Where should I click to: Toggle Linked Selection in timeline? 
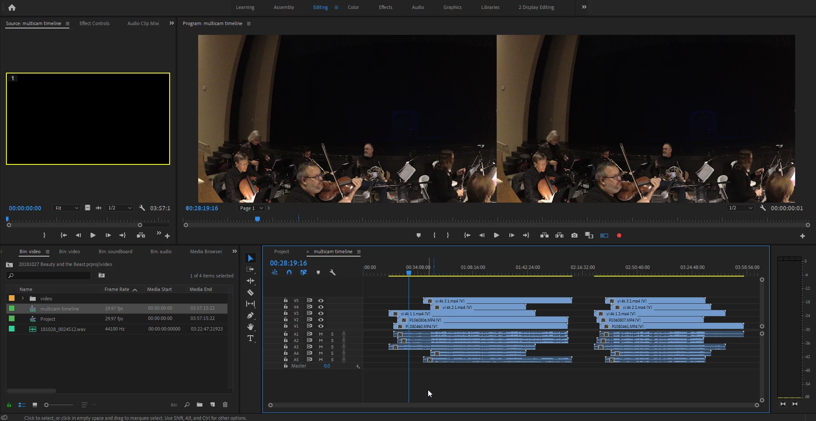tap(304, 272)
